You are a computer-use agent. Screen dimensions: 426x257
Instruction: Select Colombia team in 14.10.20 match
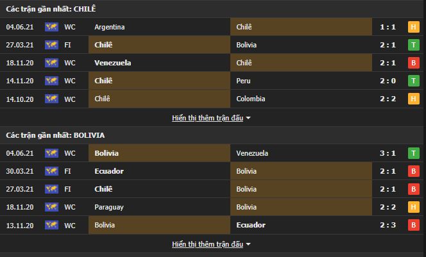pos(250,99)
